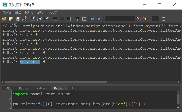Click the Go to Line icon
Viewport: 182px width, 112px height.
tap(163, 19)
